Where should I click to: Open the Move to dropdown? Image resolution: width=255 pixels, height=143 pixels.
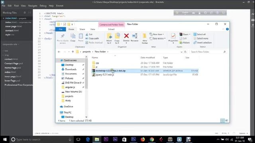(109, 42)
